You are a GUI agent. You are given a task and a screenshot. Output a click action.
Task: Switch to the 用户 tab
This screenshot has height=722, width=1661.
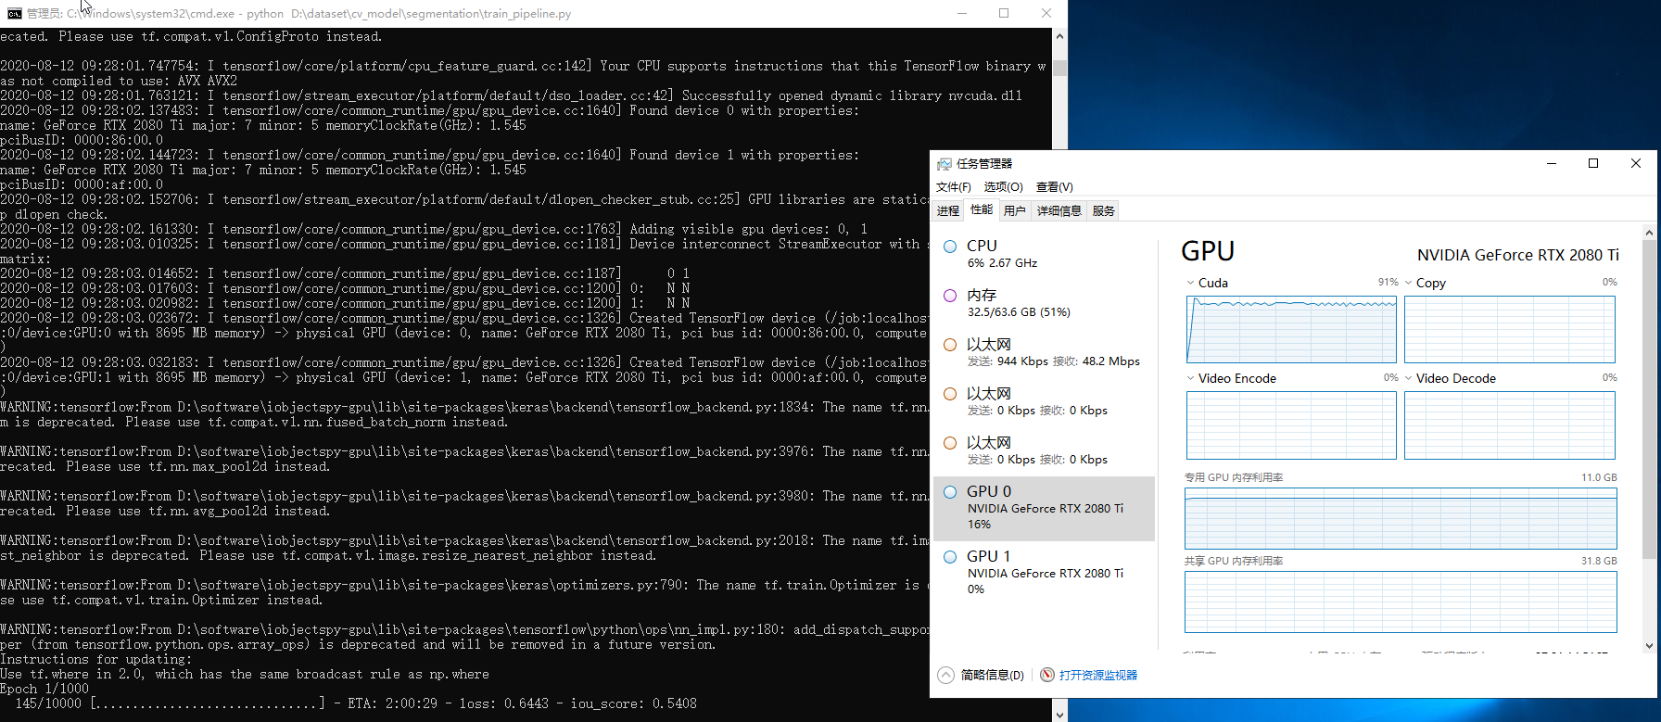coord(1015,211)
